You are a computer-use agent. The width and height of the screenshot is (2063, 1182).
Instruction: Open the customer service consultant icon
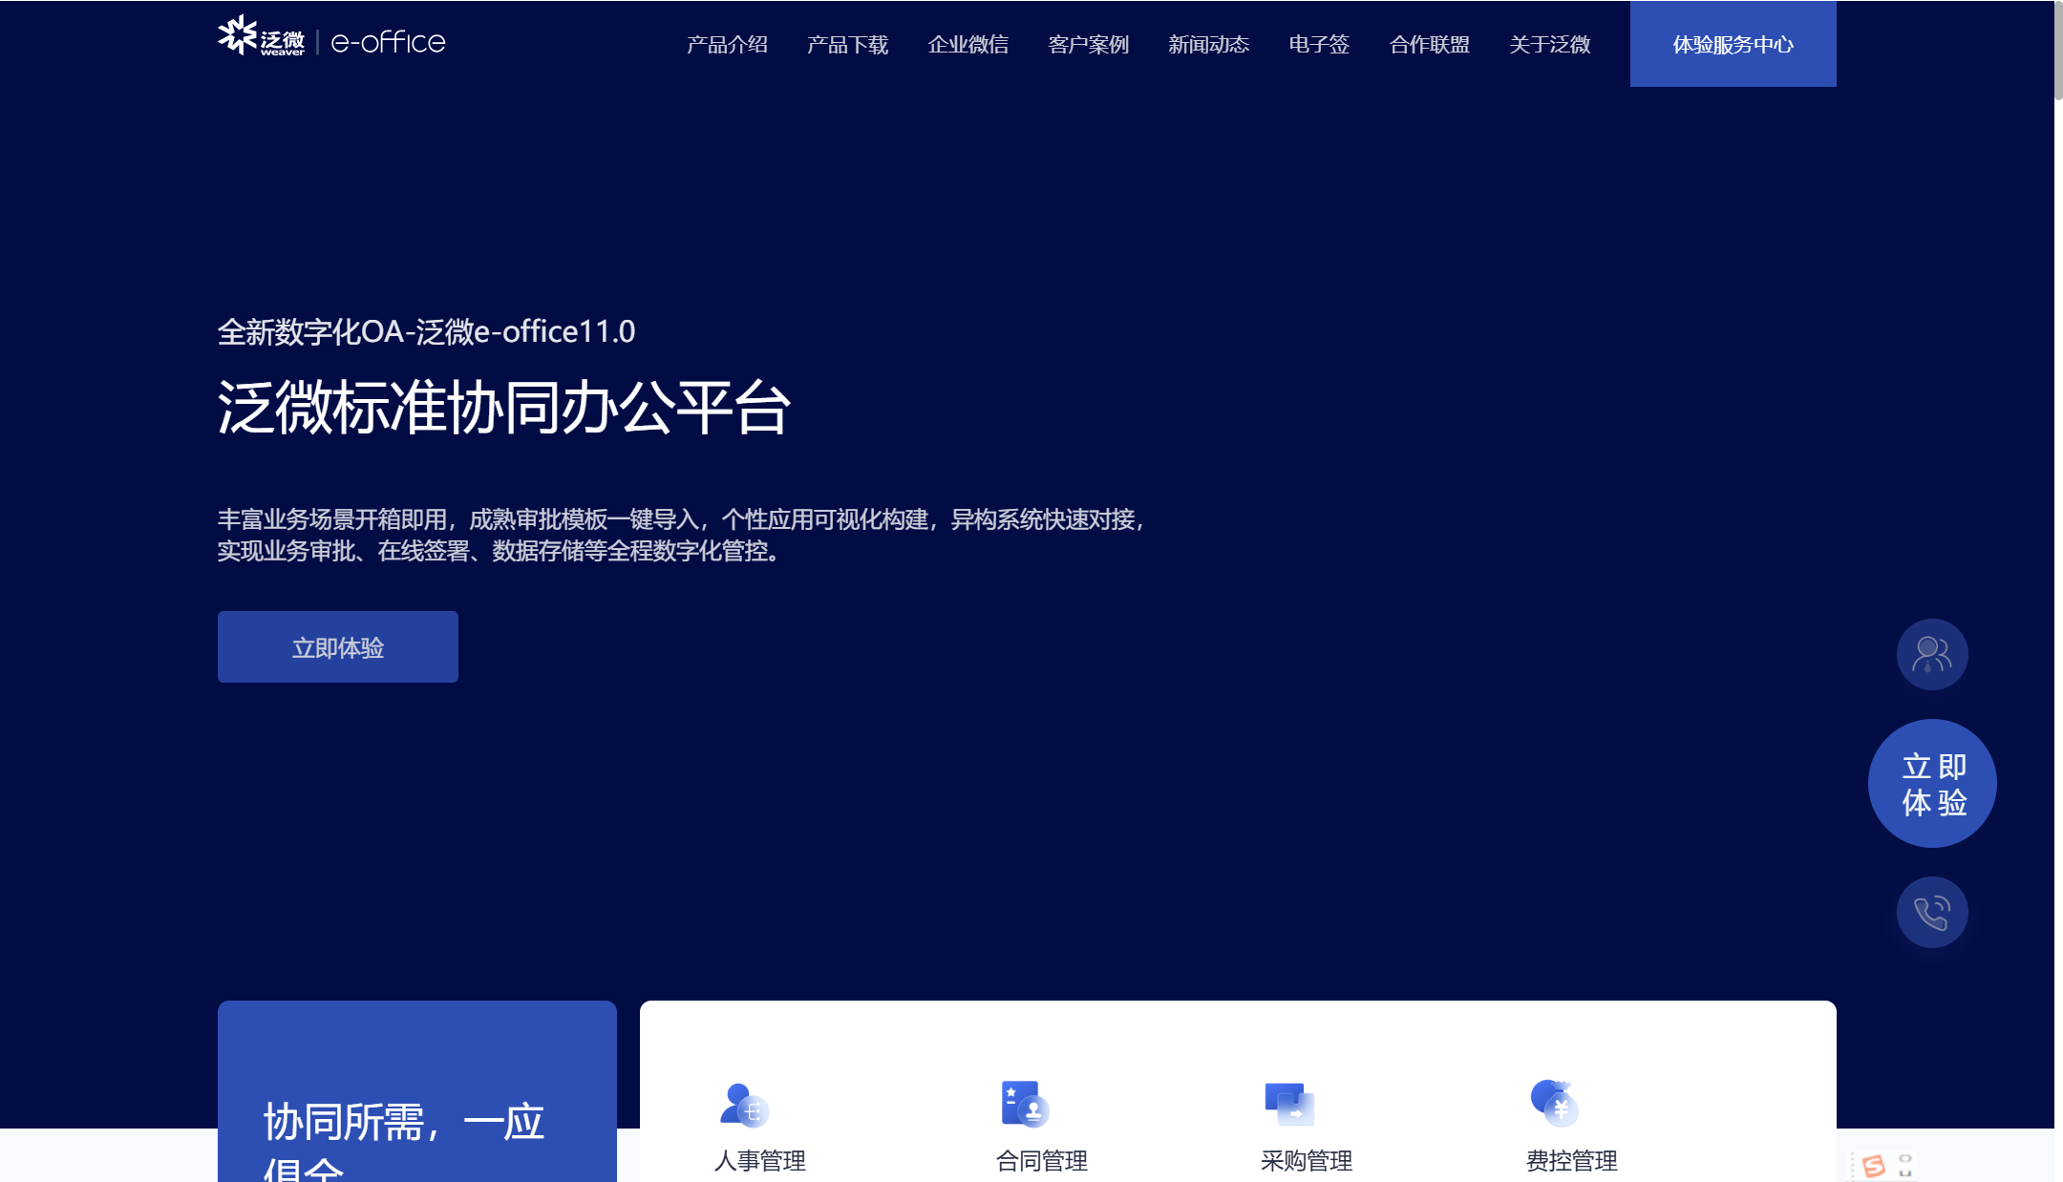tap(1931, 655)
